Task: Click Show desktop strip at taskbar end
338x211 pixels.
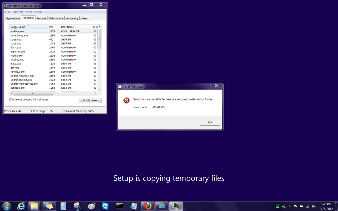Action: 336,206
